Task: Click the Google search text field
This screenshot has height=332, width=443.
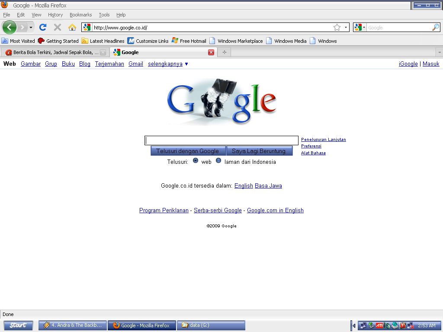Action: (221, 140)
